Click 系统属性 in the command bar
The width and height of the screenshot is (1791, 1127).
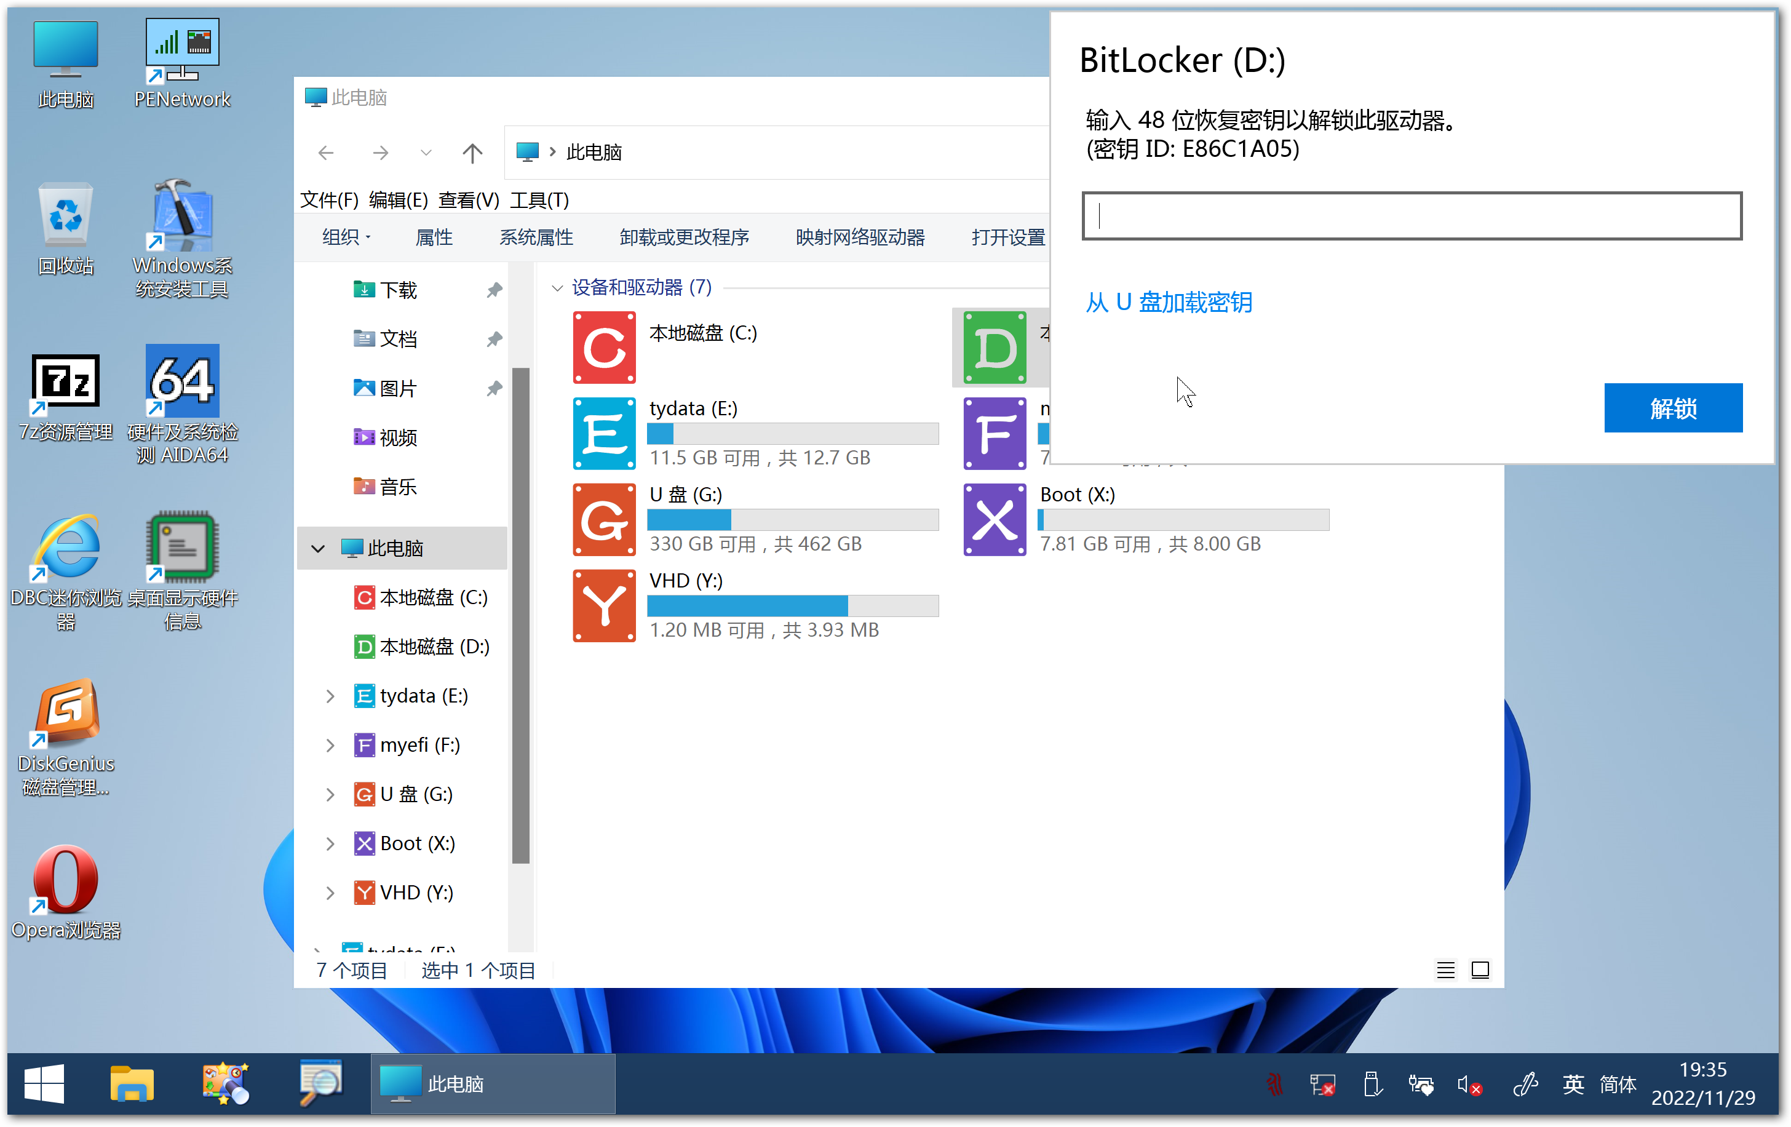point(536,237)
